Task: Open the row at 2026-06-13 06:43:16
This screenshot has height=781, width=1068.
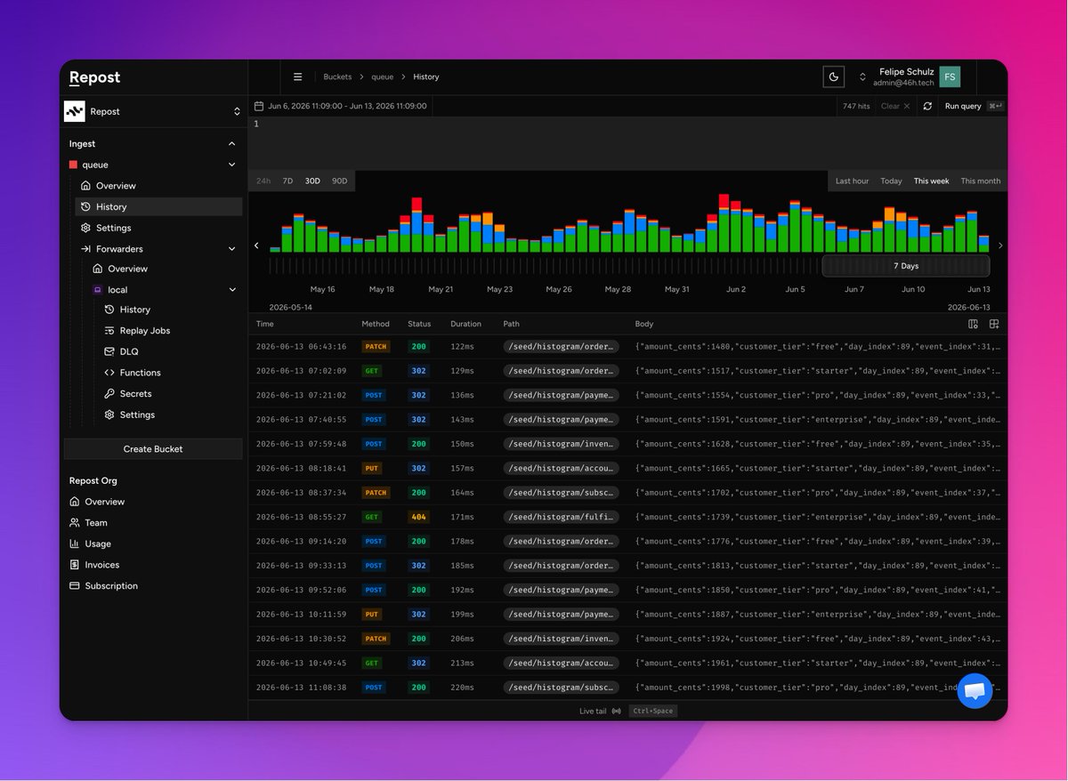Action: [627, 346]
